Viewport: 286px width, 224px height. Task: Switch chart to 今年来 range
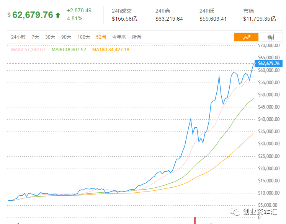(x=119, y=37)
